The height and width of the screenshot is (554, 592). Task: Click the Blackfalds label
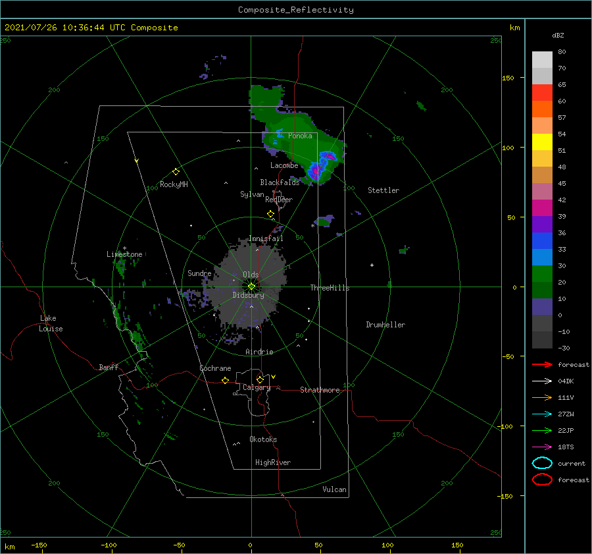pyautogui.click(x=280, y=182)
